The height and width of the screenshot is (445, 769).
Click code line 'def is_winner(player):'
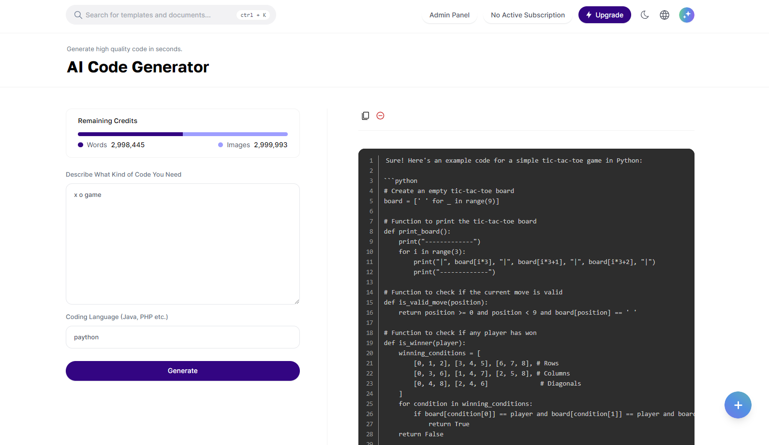pyautogui.click(x=425, y=343)
